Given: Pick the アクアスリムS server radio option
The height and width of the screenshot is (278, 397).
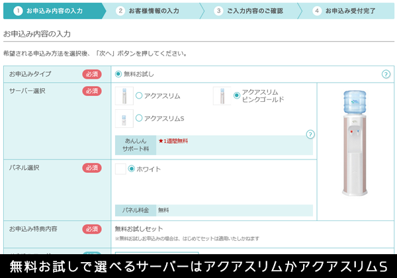Looking at the screenshot, I should (139, 118).
